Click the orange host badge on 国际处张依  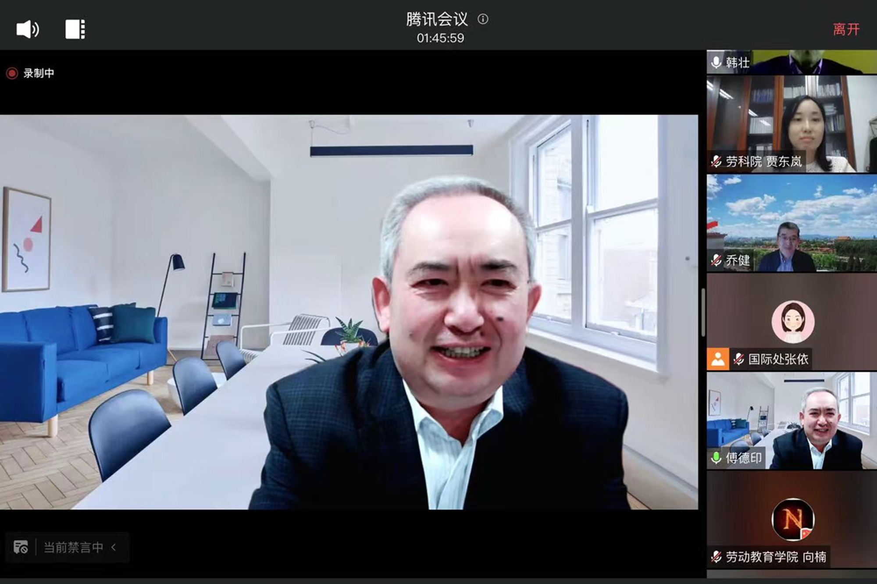[718, 359]
